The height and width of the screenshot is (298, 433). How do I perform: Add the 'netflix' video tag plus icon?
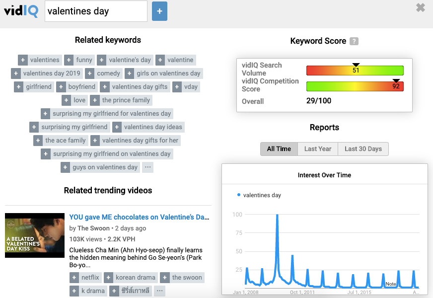(74, 277)
